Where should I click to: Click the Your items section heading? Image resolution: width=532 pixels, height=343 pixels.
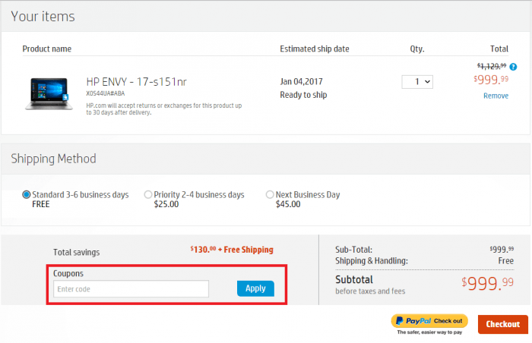click(43, 16)
